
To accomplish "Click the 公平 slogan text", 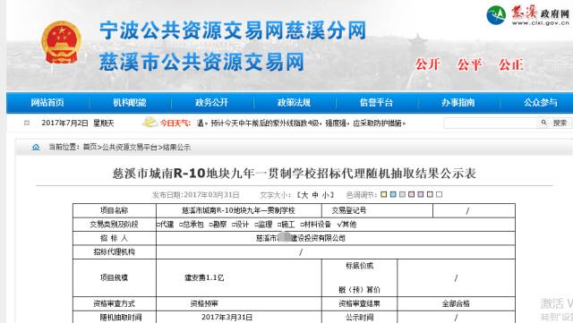I will point(469,64).
